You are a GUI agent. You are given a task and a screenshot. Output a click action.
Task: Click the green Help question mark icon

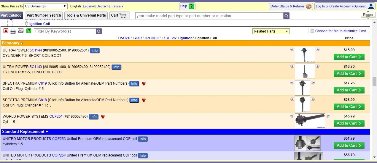click(191, 6)
